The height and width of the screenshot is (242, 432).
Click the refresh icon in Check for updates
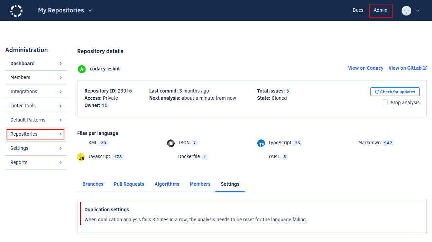377,92
